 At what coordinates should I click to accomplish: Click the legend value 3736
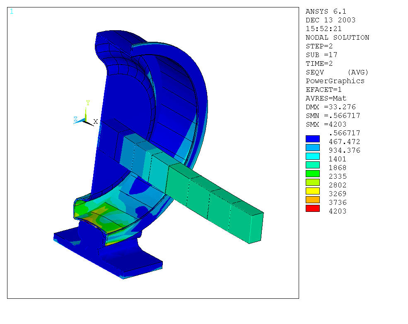(338, 203)
